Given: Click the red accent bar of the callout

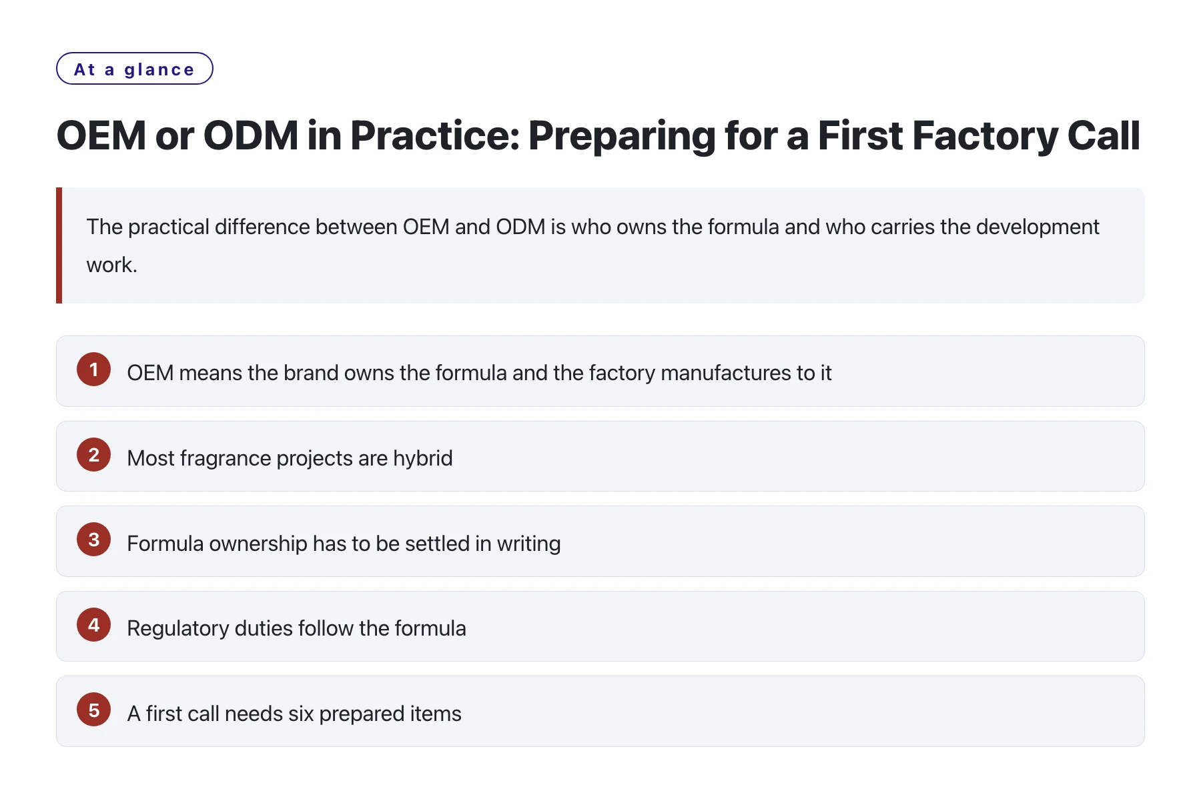Looking at the screenshot, I should coord(59,245).
